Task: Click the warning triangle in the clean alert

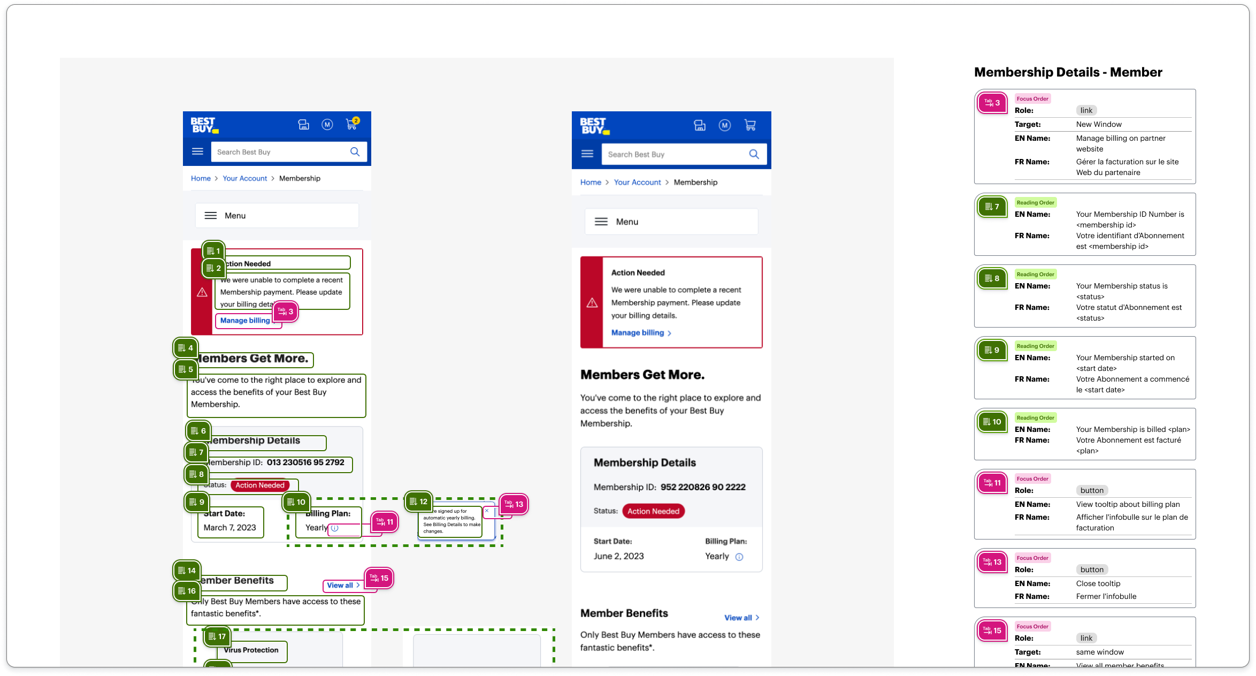Action: (x=592, y=303)
